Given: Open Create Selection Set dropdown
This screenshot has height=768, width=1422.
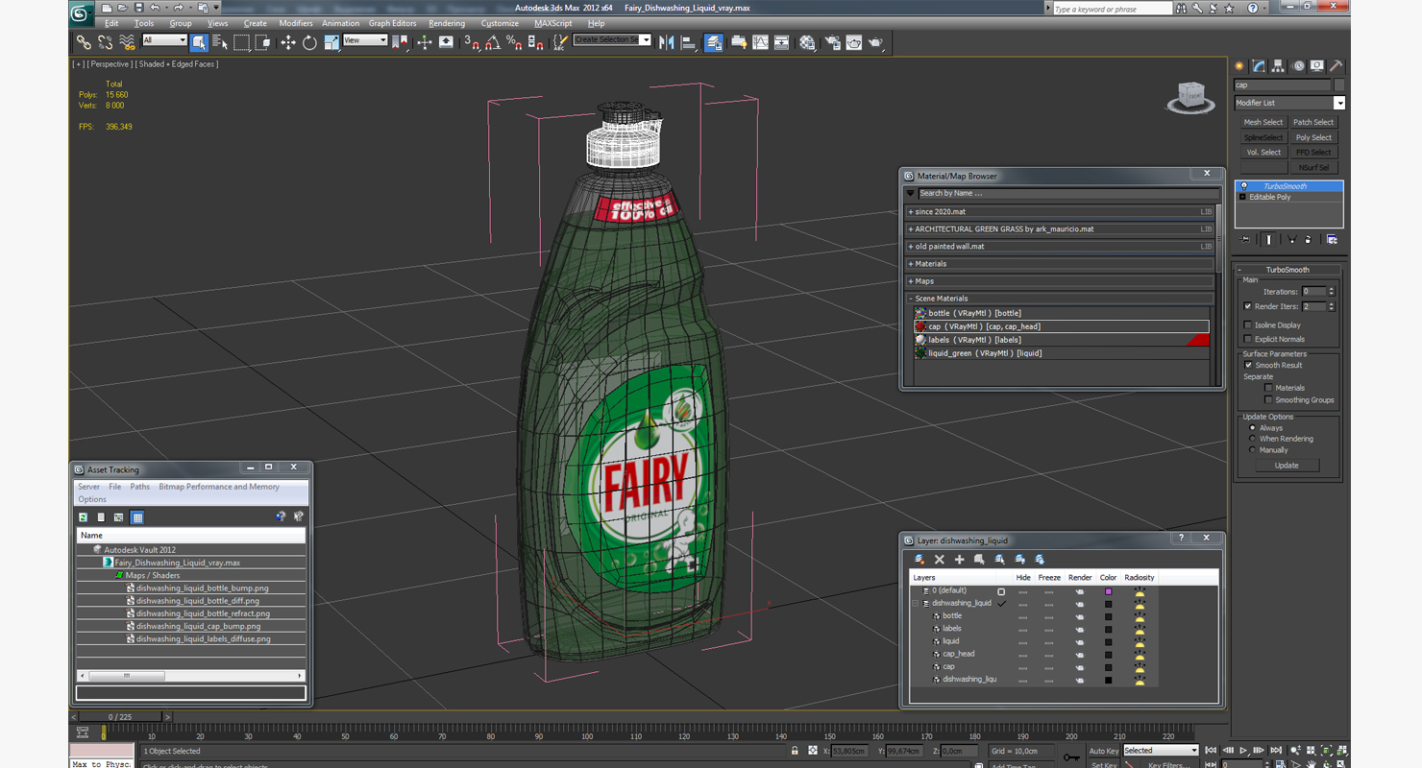Looking at the screenshot, I should (612, 40).
